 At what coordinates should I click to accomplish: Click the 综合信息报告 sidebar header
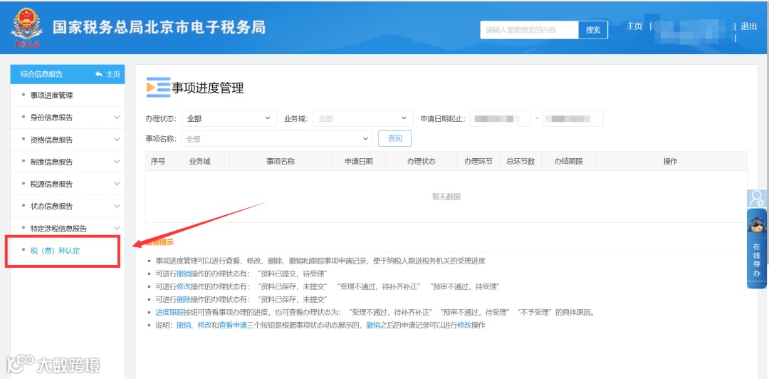[x=42, y=74]
